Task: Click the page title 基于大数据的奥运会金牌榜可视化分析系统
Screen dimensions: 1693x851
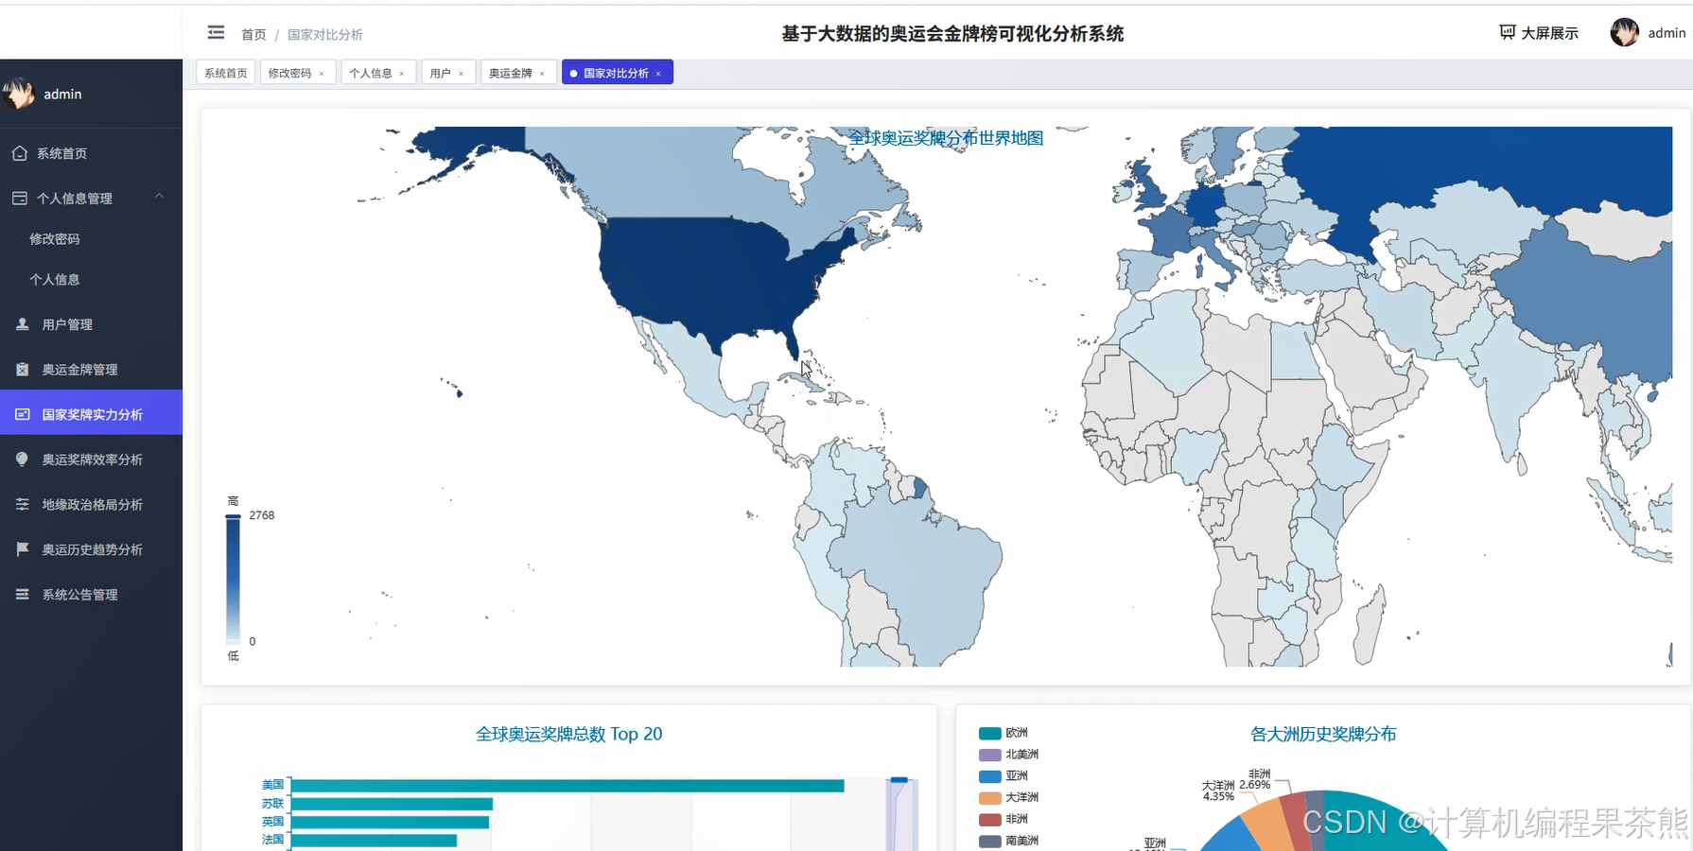Action: 952,34
